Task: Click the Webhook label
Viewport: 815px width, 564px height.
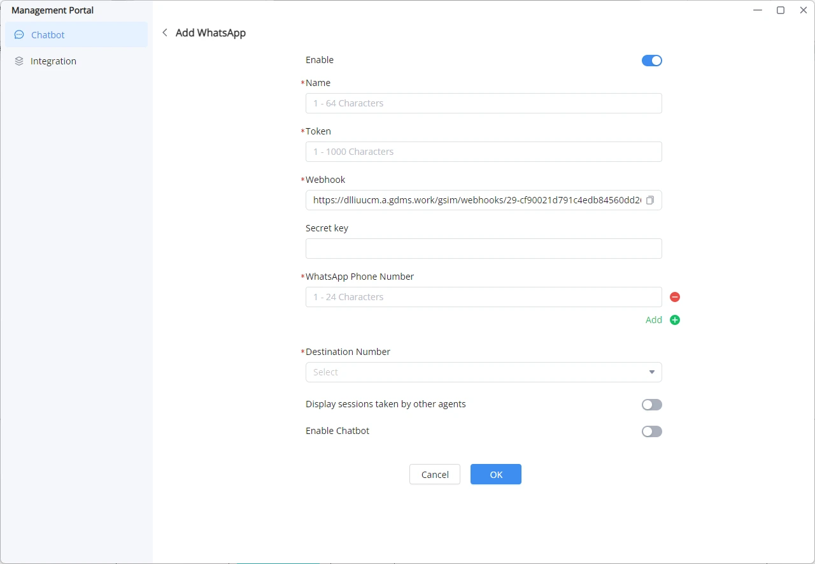Action: click(325, 180)
